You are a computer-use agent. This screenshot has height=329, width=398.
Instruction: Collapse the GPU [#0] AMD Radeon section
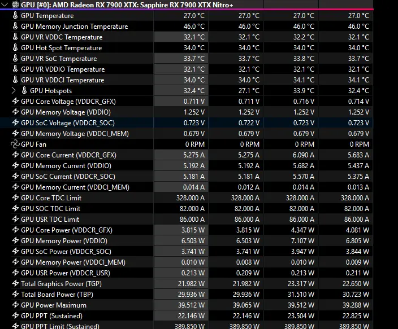coord(5,5)
